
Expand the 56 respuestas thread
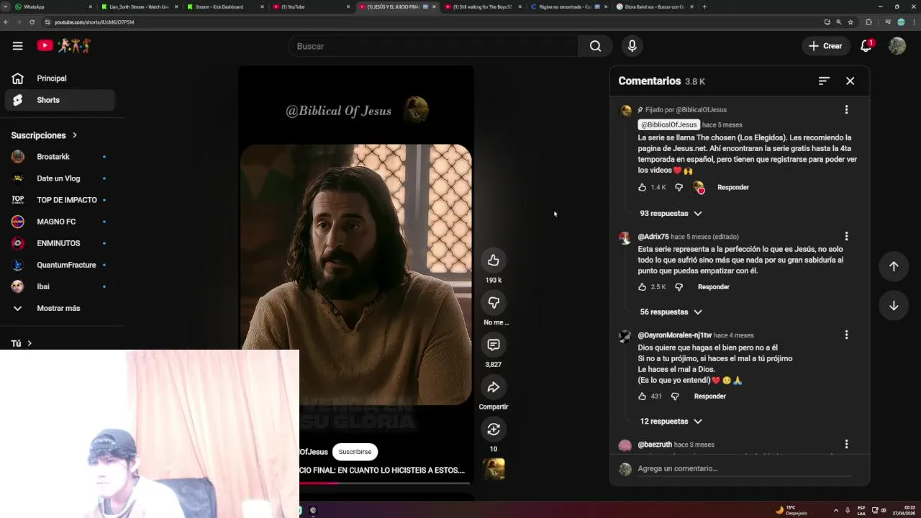[x=671, y=312]
